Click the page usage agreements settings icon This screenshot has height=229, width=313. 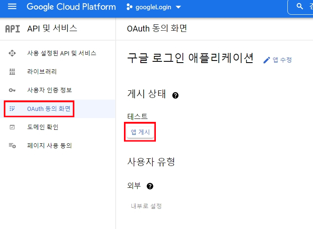point(12,145)
